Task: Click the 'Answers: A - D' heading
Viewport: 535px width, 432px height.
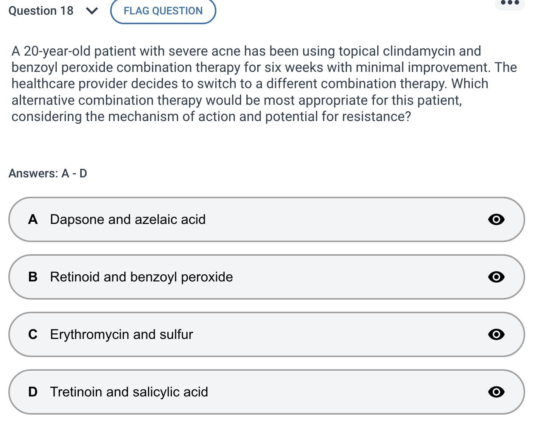Action: tap(48, 173)
